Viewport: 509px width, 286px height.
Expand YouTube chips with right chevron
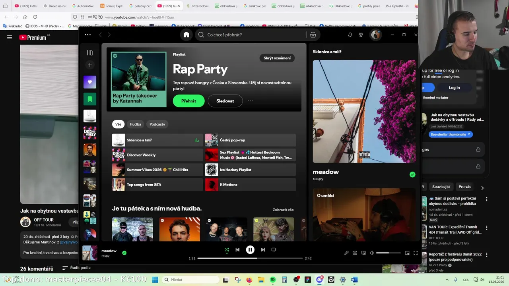pyautogui.click(x=482, y=188)
